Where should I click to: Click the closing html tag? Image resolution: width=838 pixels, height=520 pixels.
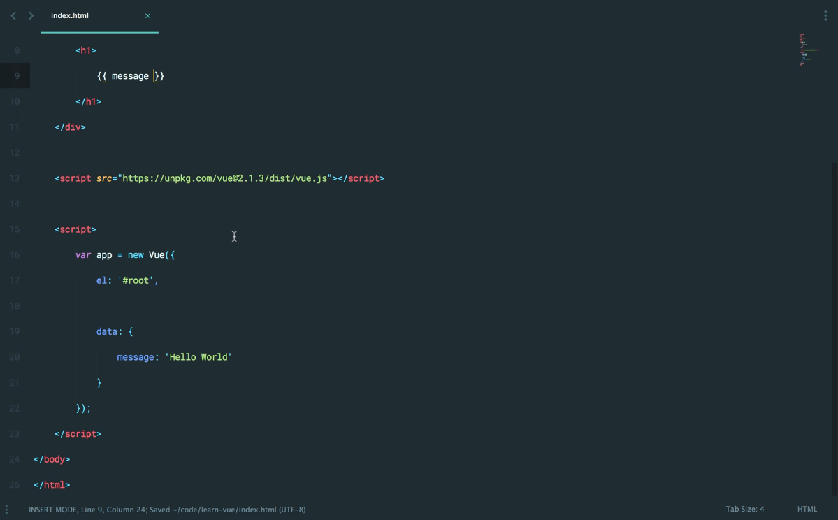pyautogui.click(x=52, y=484)
